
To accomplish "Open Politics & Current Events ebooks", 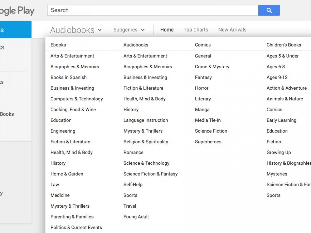I will [76, 228].
